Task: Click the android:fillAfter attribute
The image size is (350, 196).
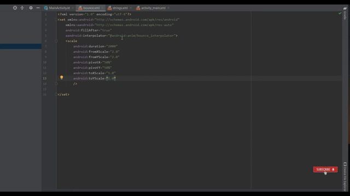Action: pyautogui.click(x=89, y=30)
